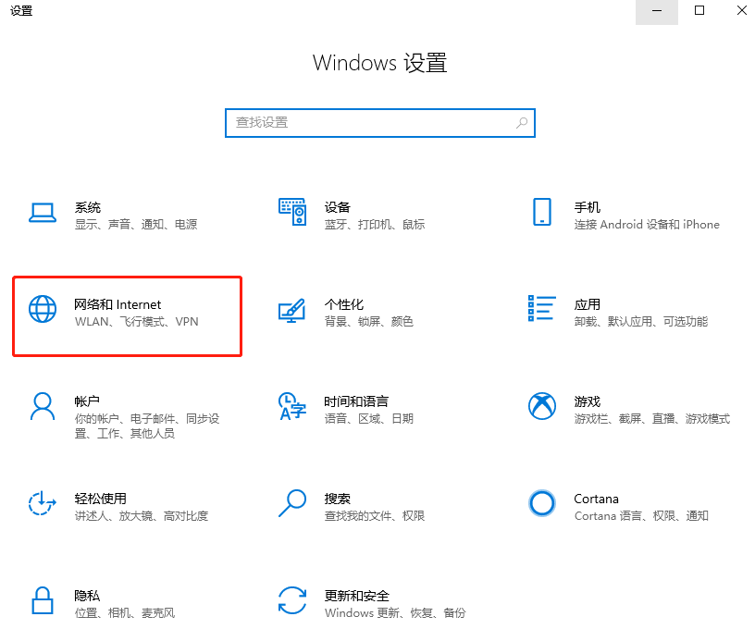The height and width of the screenshot is (629, 755).
Task: Open the 轻松使用 title
Action: pos(100,499)
